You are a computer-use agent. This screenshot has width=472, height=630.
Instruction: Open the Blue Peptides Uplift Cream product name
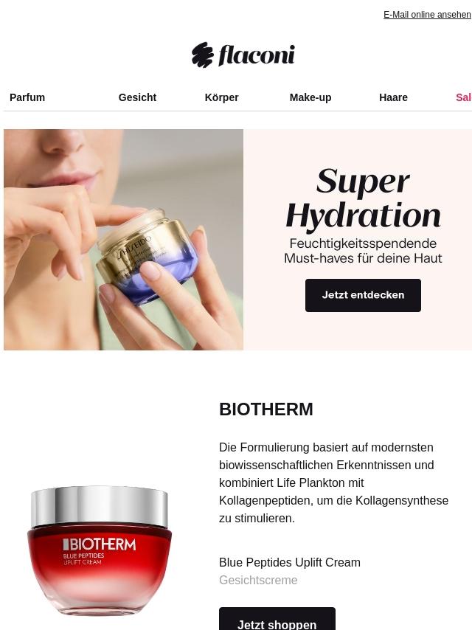coord(290,562)
